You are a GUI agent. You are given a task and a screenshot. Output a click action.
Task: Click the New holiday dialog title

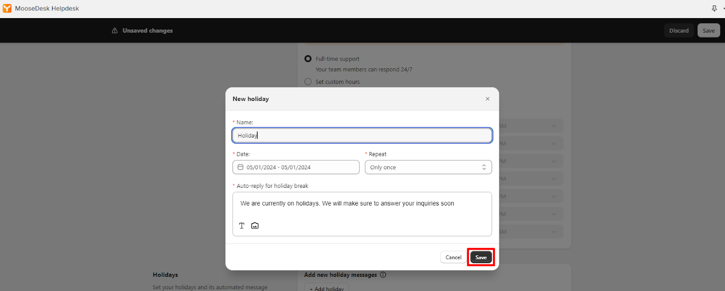251,99
